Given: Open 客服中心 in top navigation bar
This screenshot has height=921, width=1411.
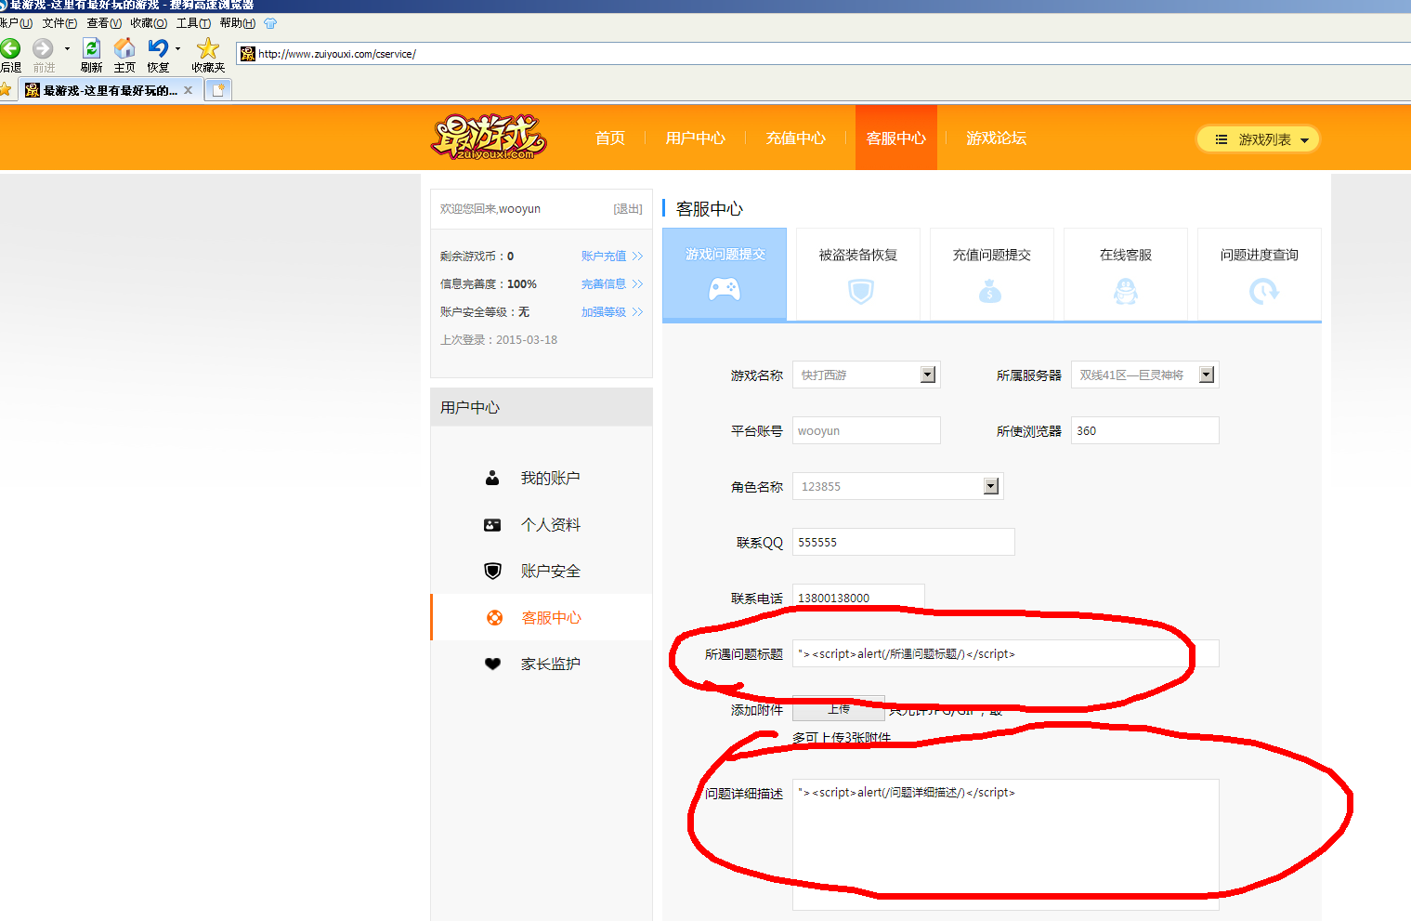Looking at the screenshot, I should tap(896, 138).
